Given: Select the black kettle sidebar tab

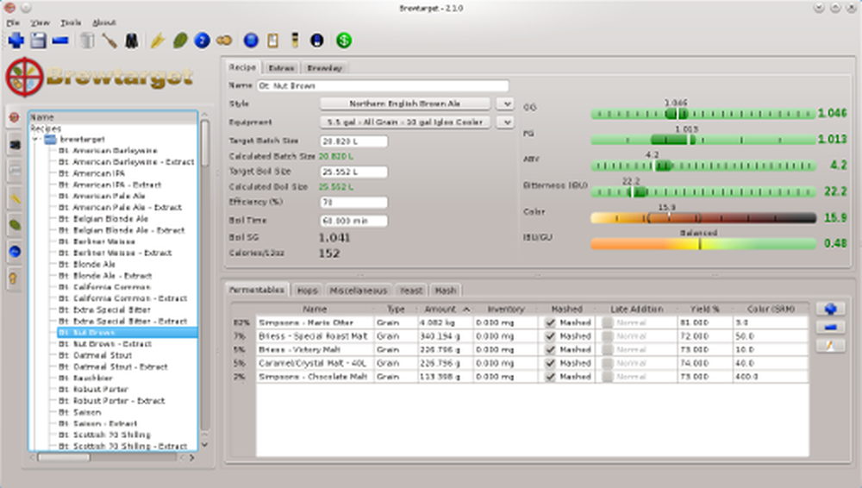Looking at the screenshot, I should coord(15,145).
